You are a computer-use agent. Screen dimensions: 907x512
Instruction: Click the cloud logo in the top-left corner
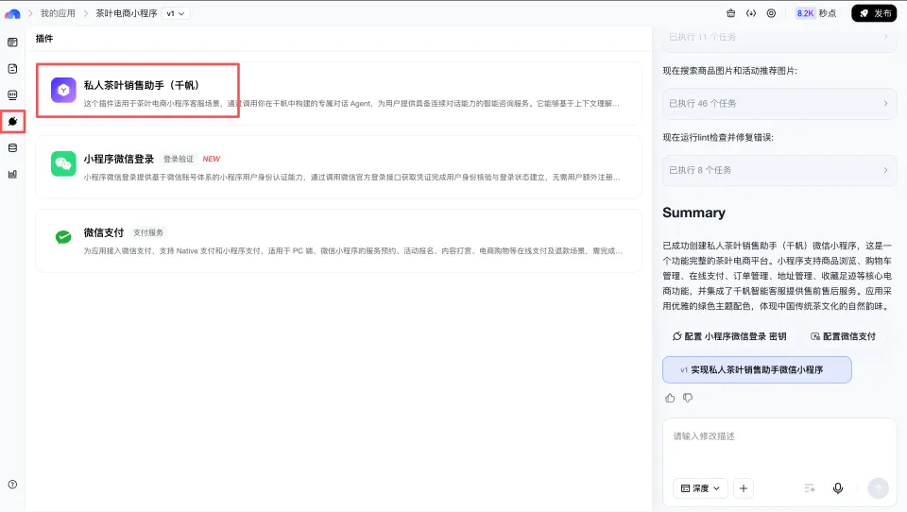coord(12,13)
